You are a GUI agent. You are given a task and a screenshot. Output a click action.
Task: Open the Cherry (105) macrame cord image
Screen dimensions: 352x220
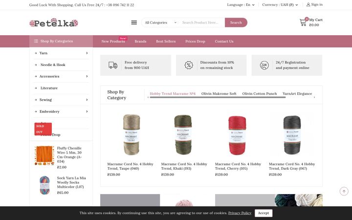tap(237, 135)
